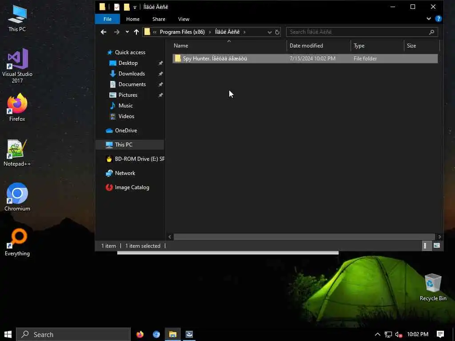This screenshot has height=341, width=455.
Task: Click File Explorer taskbar button
Action: [173, 334]
